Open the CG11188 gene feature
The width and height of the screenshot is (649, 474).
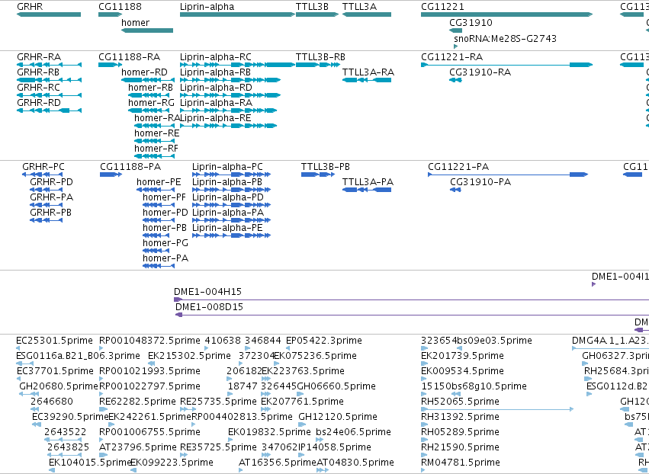110,14
